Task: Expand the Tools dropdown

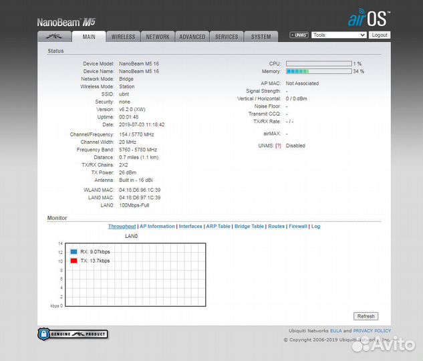Action: [x=339, y=35]
